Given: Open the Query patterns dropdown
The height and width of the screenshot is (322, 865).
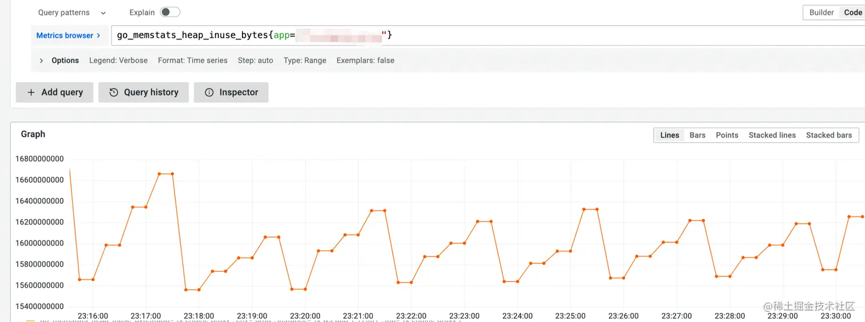Looking at the screenshot, I should 72,13.
